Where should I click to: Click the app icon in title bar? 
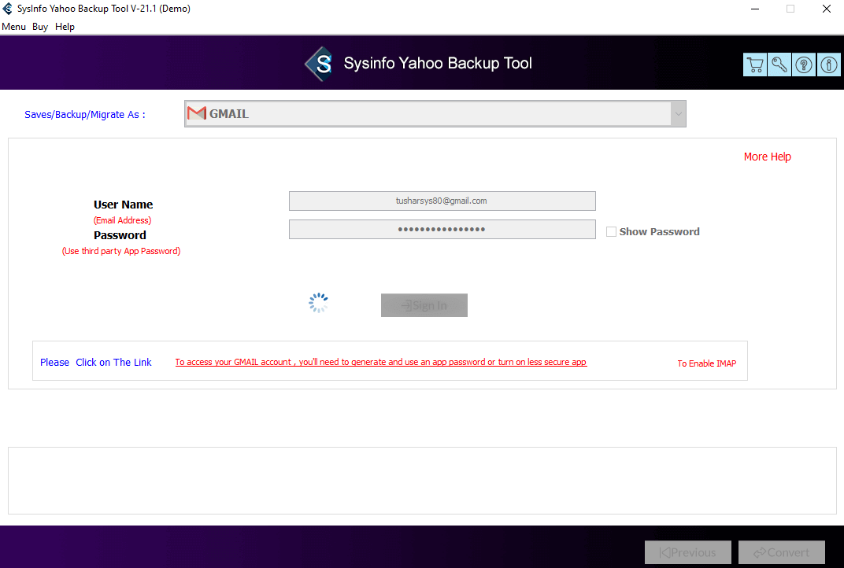click(x=8, y=9)
